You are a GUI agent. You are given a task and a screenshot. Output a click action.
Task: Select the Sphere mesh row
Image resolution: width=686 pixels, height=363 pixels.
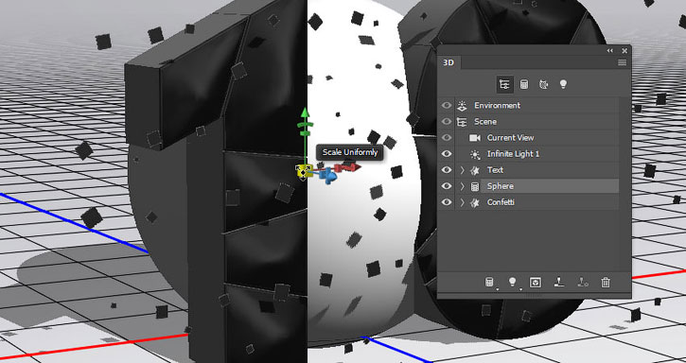tap(537, 186)
